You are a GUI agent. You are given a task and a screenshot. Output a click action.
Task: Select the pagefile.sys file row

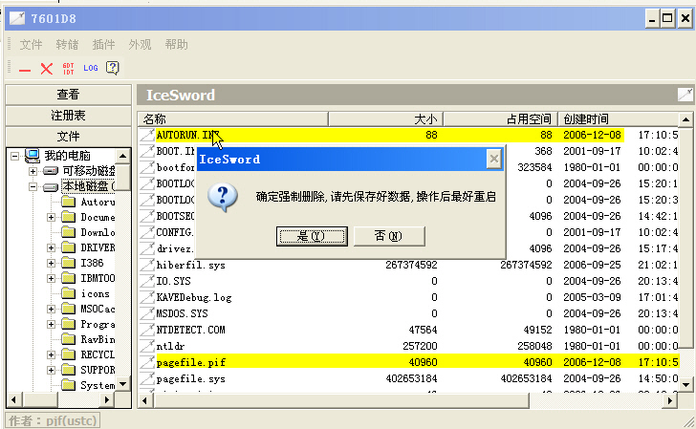pos(408,378)
